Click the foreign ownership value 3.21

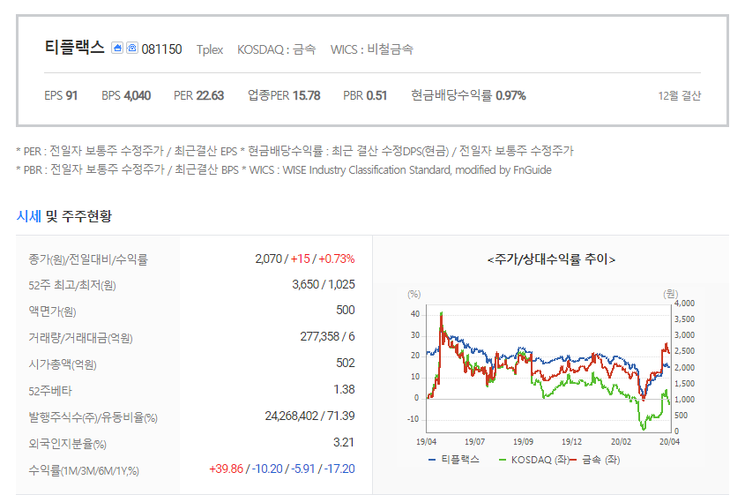point(344,443)
